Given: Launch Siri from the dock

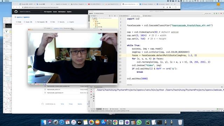Looking at the screenshot, I should tap(50, 122).
